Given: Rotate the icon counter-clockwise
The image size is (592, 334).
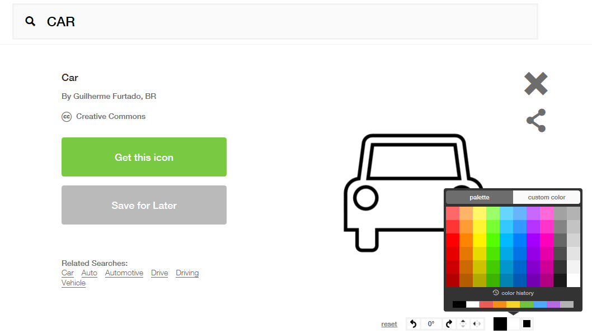Looking at the screenshot, I should 413,324.
